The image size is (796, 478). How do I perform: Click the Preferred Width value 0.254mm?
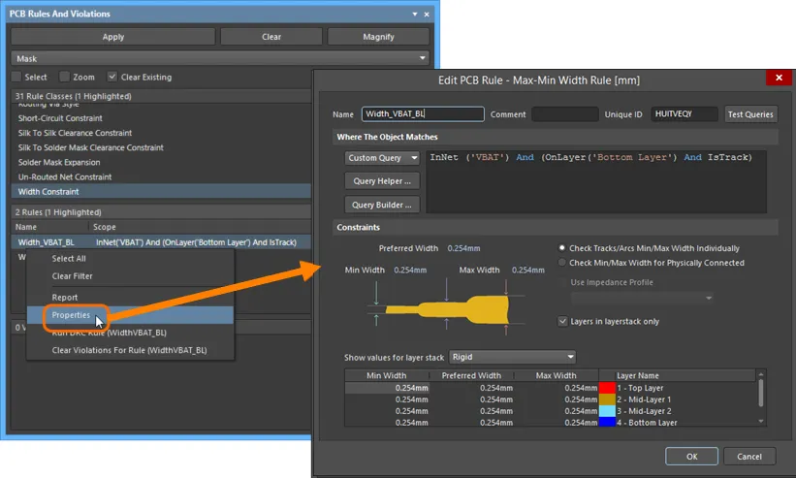(x=463, y=248)
